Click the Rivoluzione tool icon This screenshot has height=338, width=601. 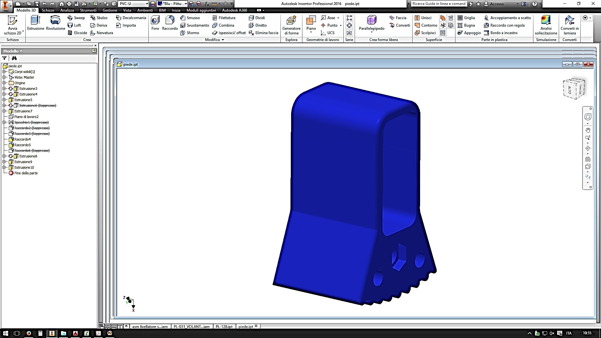click(55, 20)
